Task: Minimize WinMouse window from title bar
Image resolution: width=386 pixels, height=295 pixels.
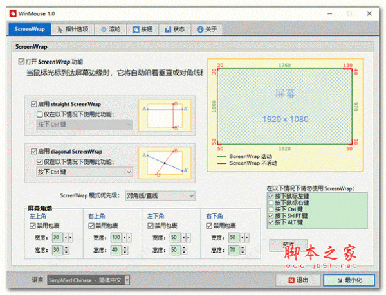Action: [x=330, y=13]
